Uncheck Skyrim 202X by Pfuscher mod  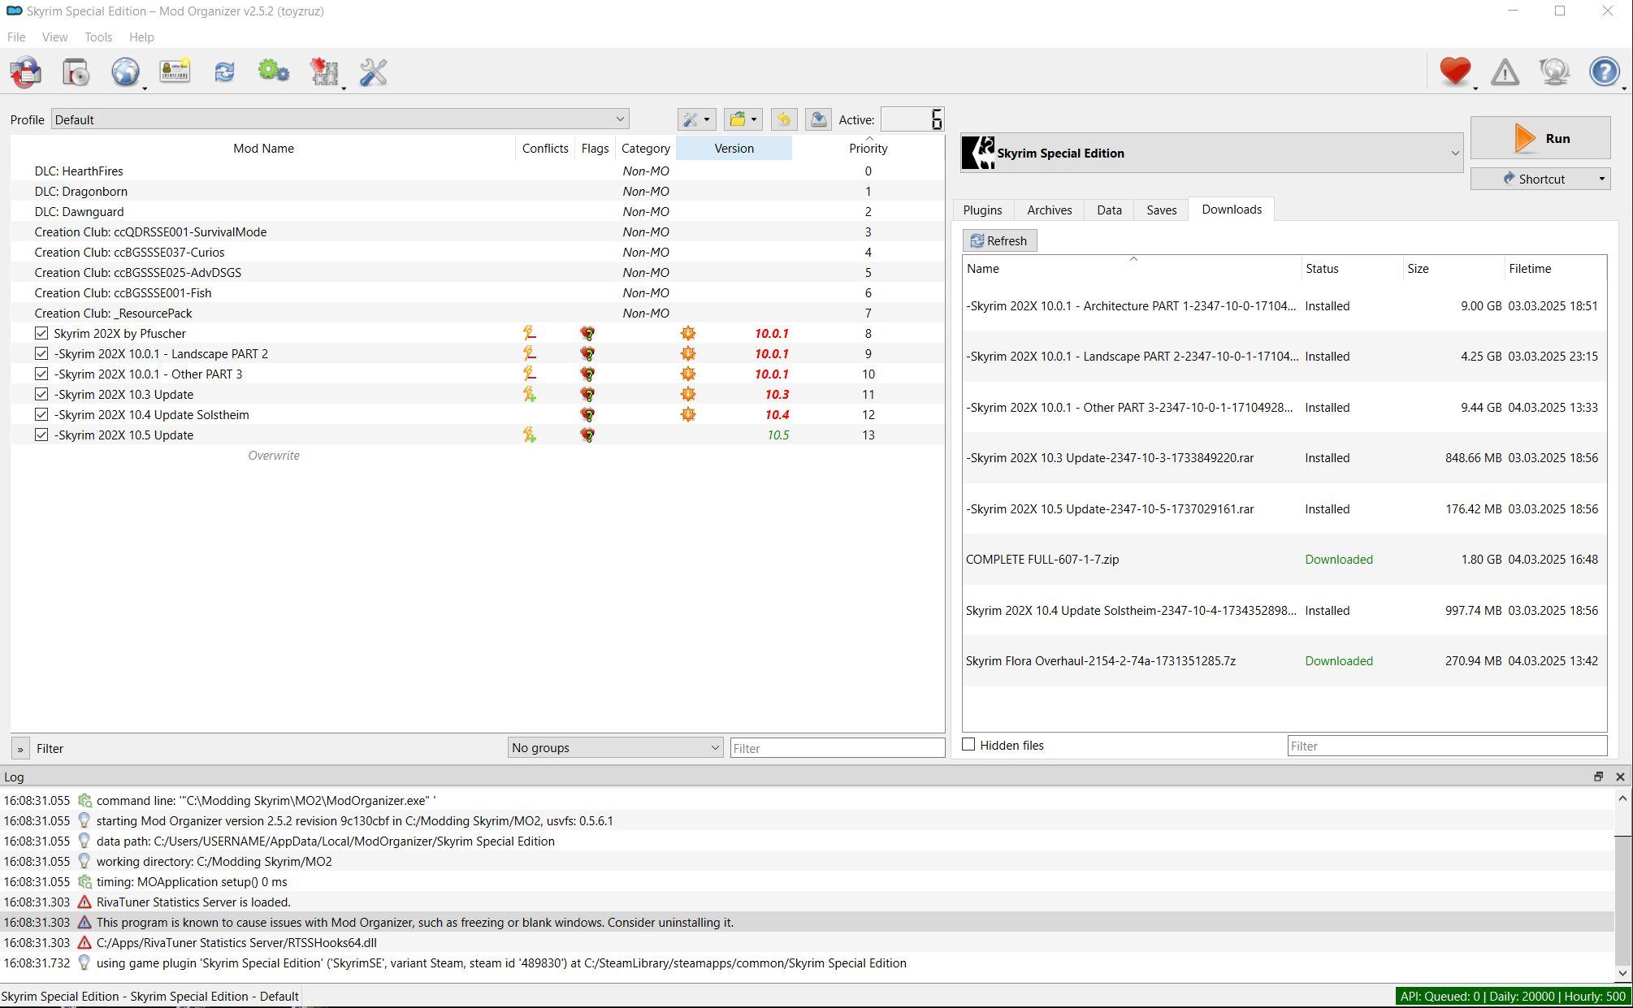(x=41, y=333)
